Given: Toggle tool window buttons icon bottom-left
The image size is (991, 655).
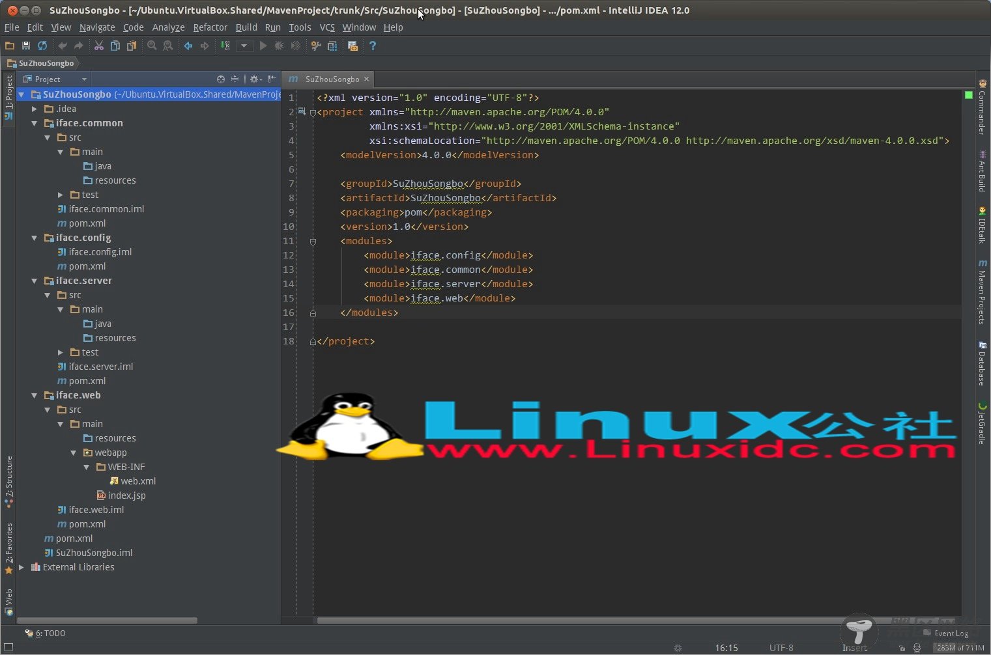Looking at the screenshot, I should [8, 648].
